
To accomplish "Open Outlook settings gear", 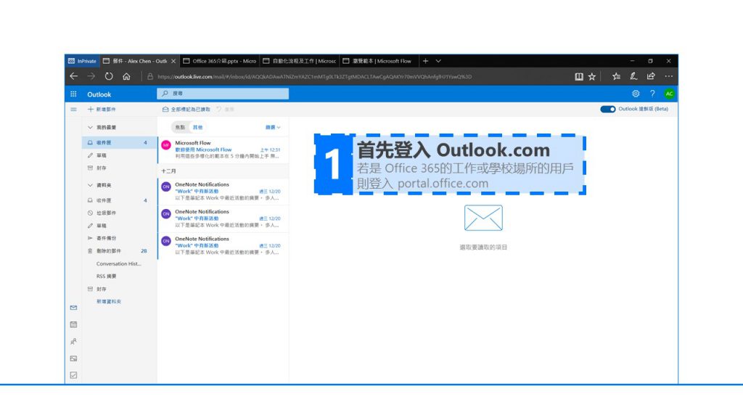I will click(636, 94).
